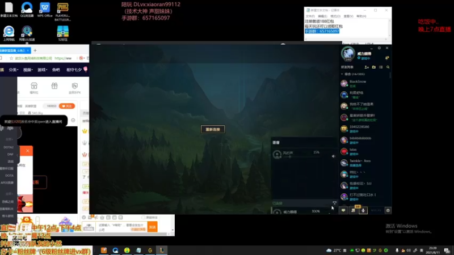Open the WPS Office desktop icon
The image size is (454, 255).
click(x=45, y=10)
